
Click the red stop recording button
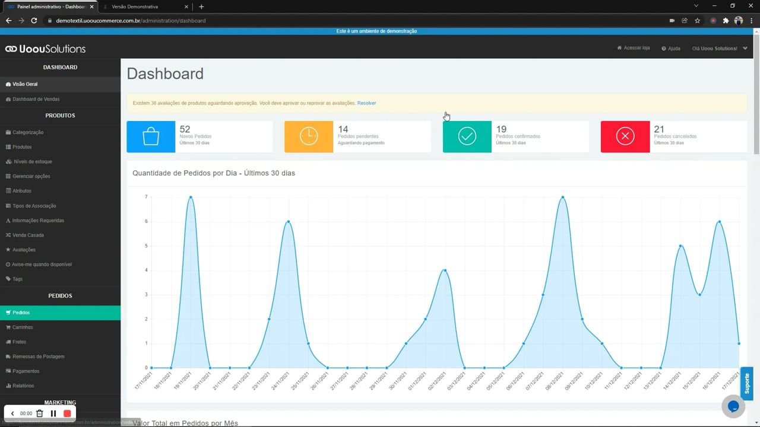point(67,413)
